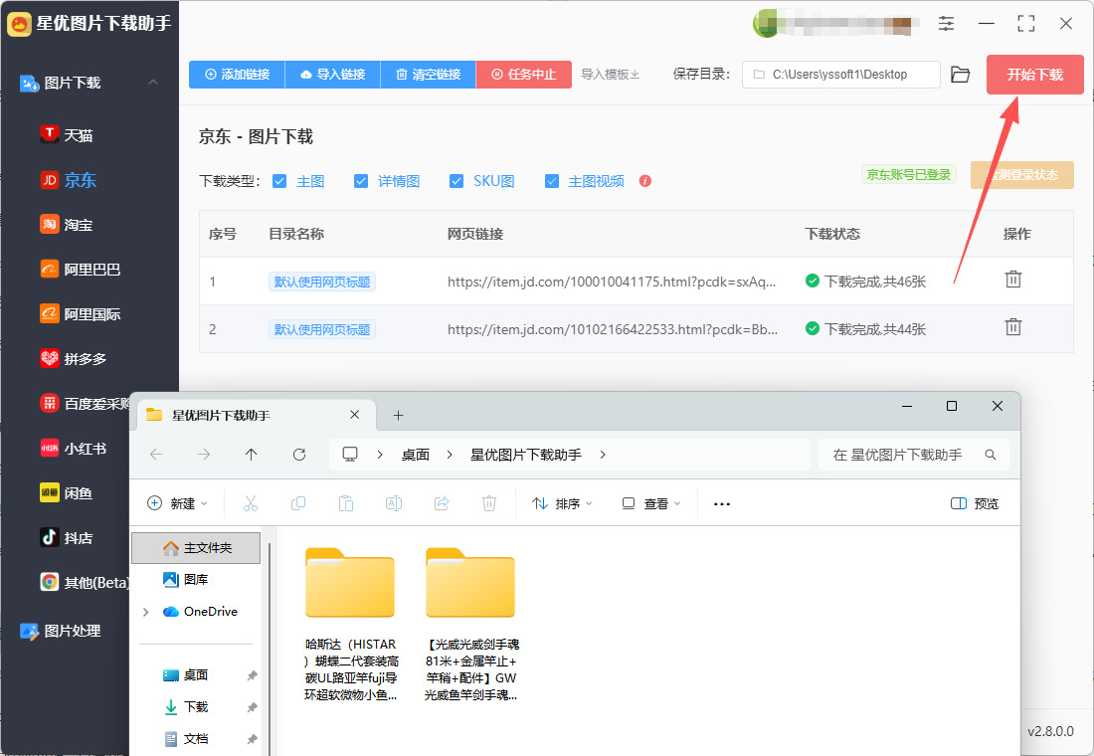
Task: Click the Explorer search box
Action: pyautogui.click(x=914, y=455)
